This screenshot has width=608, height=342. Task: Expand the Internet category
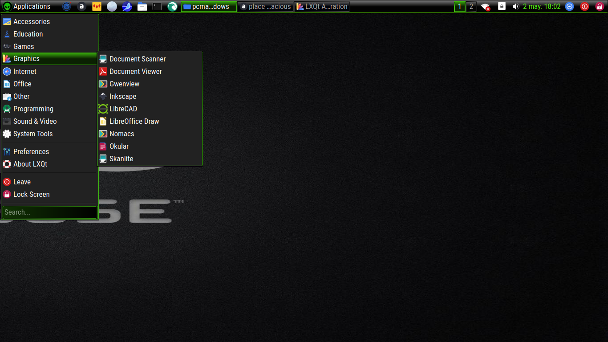tap(49, 71)
